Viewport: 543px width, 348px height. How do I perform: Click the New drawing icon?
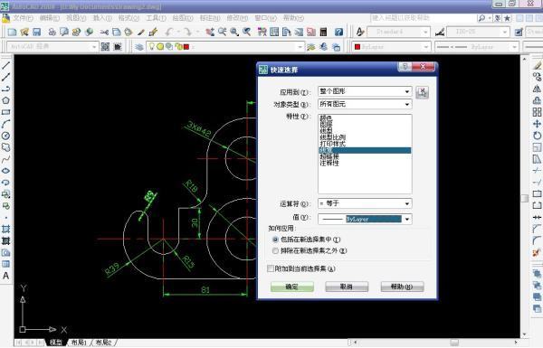point(13,33)
